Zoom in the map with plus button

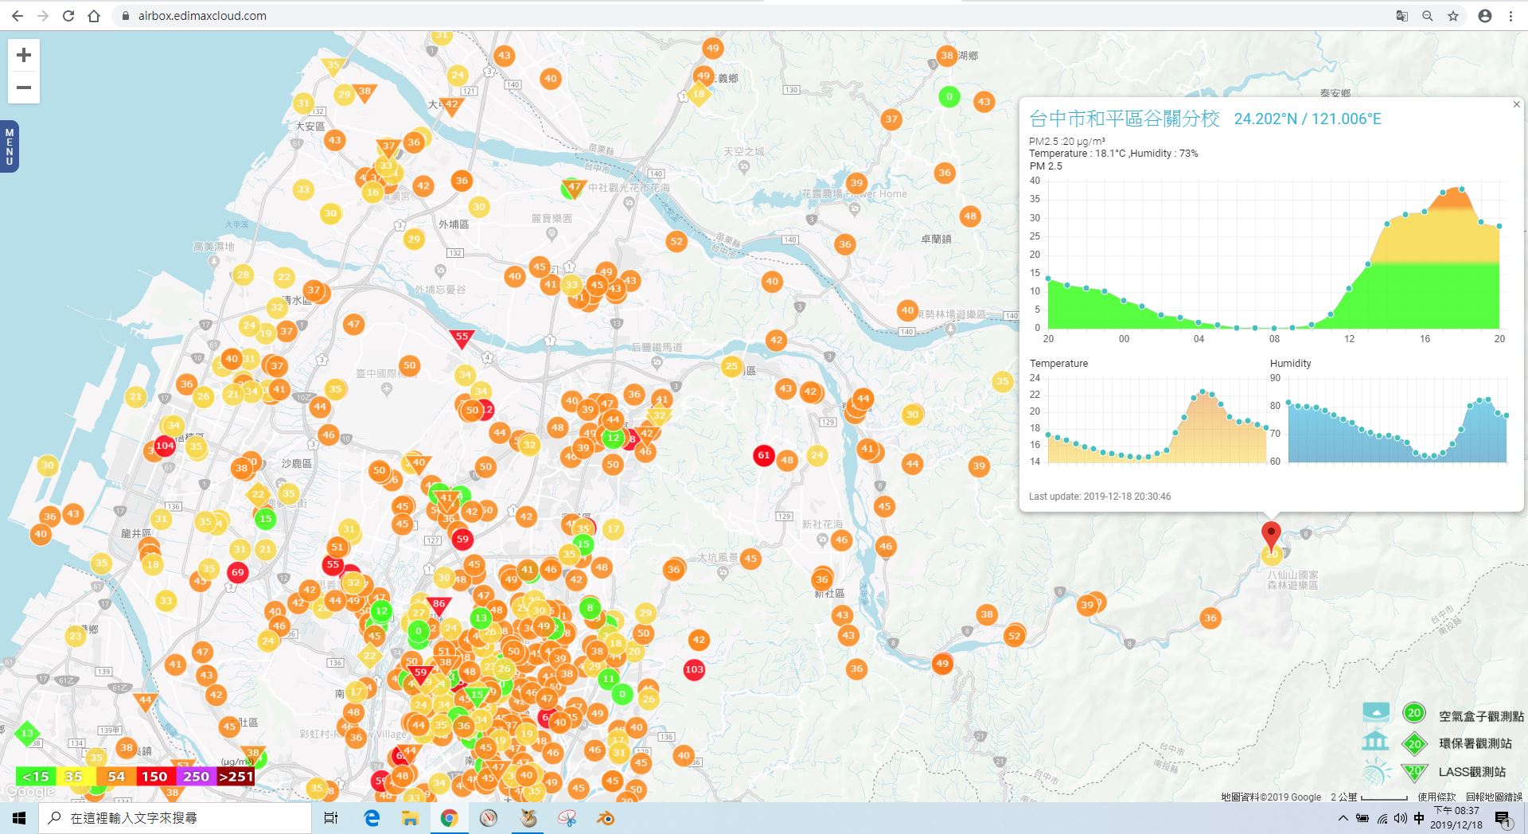(24, 55)
